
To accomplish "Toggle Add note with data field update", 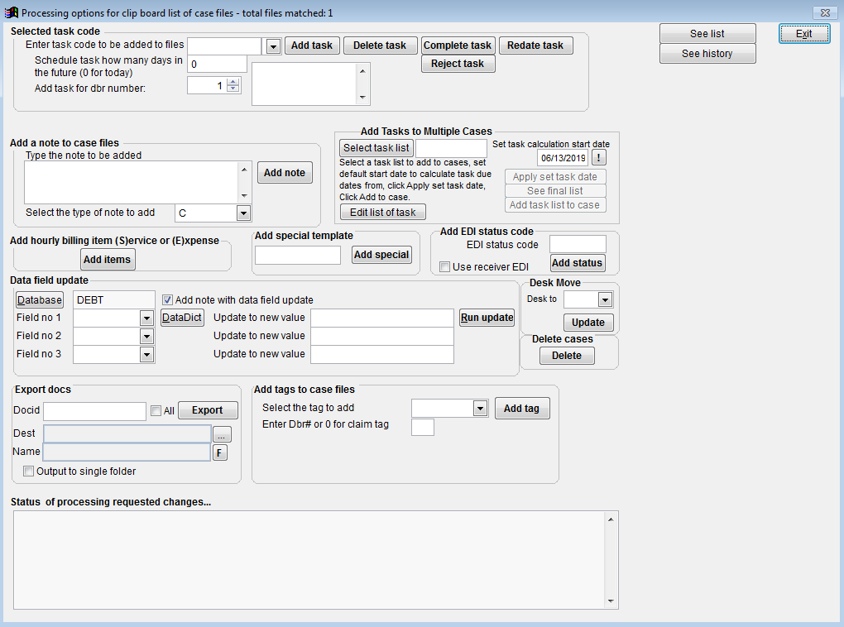I will [167, 299].
